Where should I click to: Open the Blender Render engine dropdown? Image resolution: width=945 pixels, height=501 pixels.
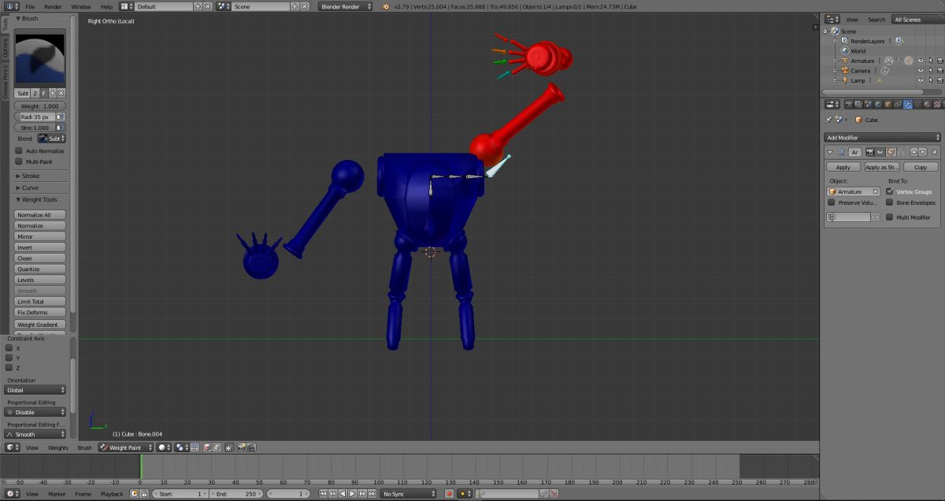coord(345,6)
